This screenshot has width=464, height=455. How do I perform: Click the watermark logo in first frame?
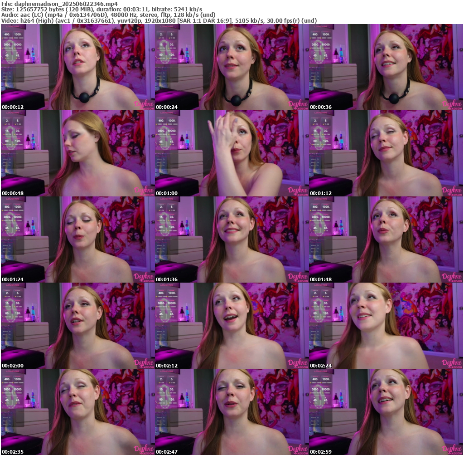click(x=143, y=105)
